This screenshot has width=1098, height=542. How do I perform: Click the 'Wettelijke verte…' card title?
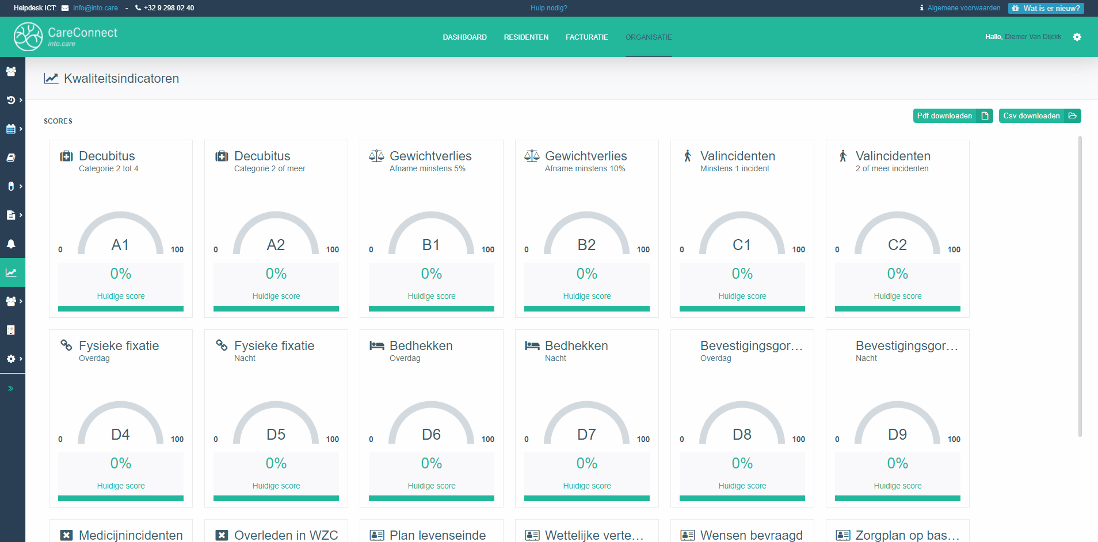pyautogui.click(x=594, y=535)
